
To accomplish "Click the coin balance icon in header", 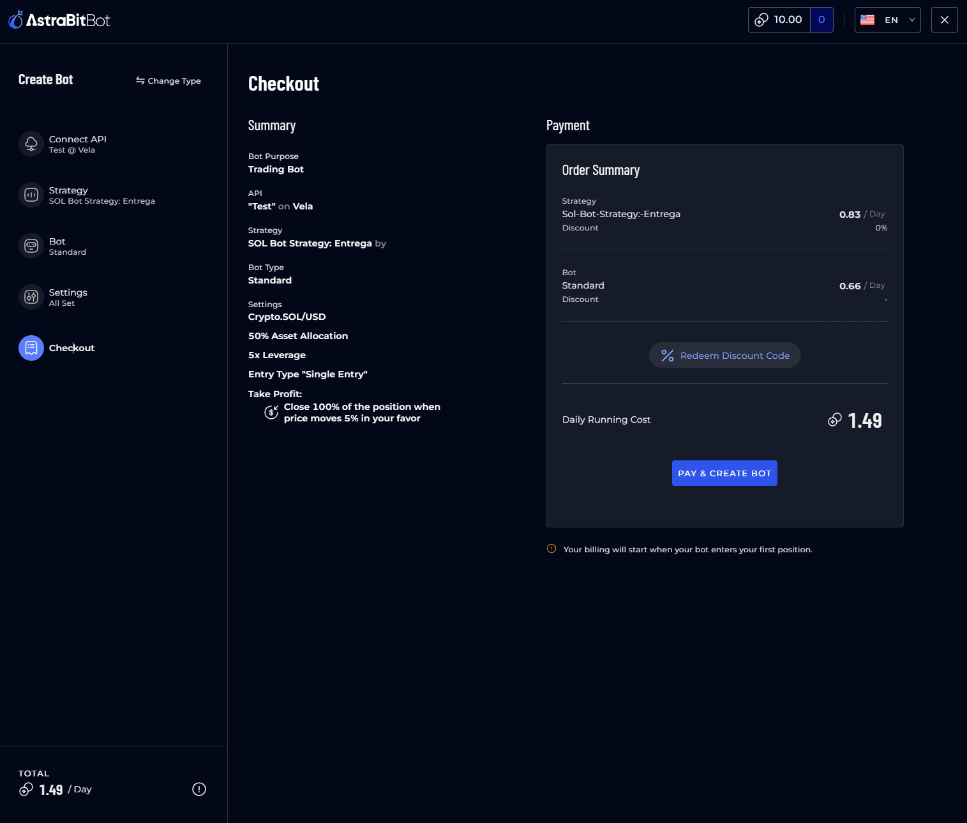I will 761,20.
